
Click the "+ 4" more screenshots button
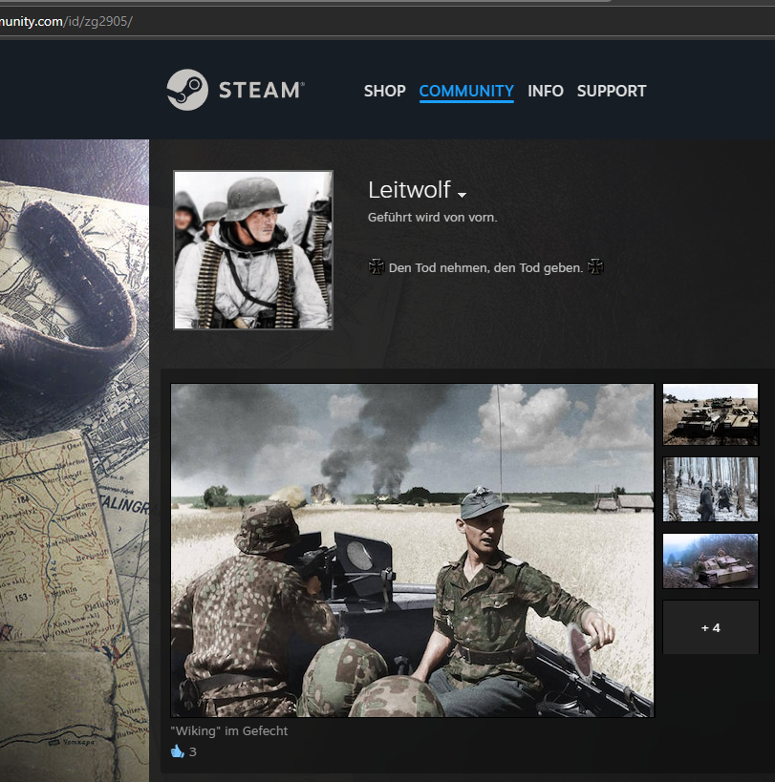pyautogui.click(x=710, y=627)
